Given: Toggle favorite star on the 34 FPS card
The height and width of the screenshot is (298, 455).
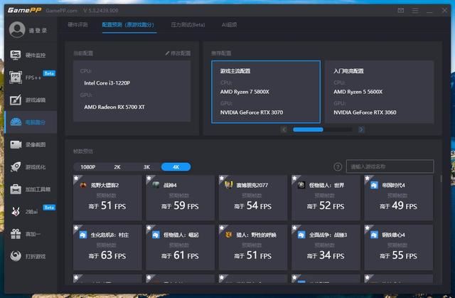Looking at the screenshot, I should click(x=295, y=228).
